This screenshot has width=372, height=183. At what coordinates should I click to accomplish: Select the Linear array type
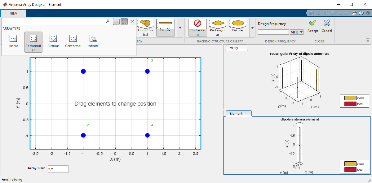click(13, 42)
